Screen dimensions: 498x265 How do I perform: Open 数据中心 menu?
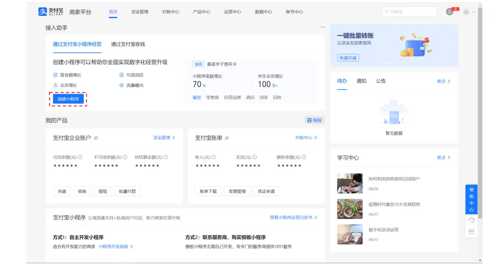pos(263,12)
